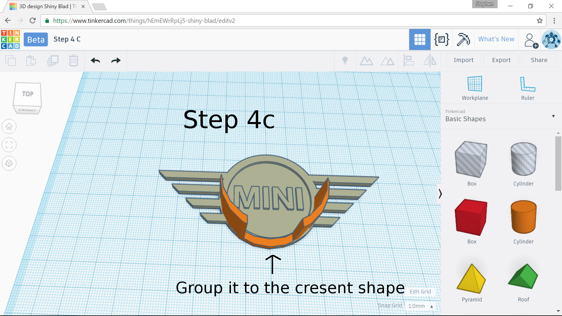Click the Paste icon in toolbar

[31, 61]
